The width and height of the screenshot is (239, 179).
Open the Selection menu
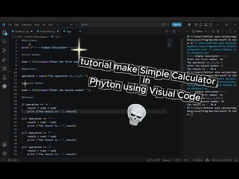(x=26, y=25)
